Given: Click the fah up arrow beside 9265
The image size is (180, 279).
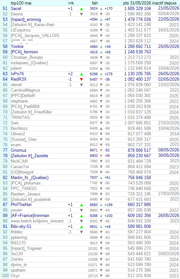Looking at the screenshot, I should (101, 216).
